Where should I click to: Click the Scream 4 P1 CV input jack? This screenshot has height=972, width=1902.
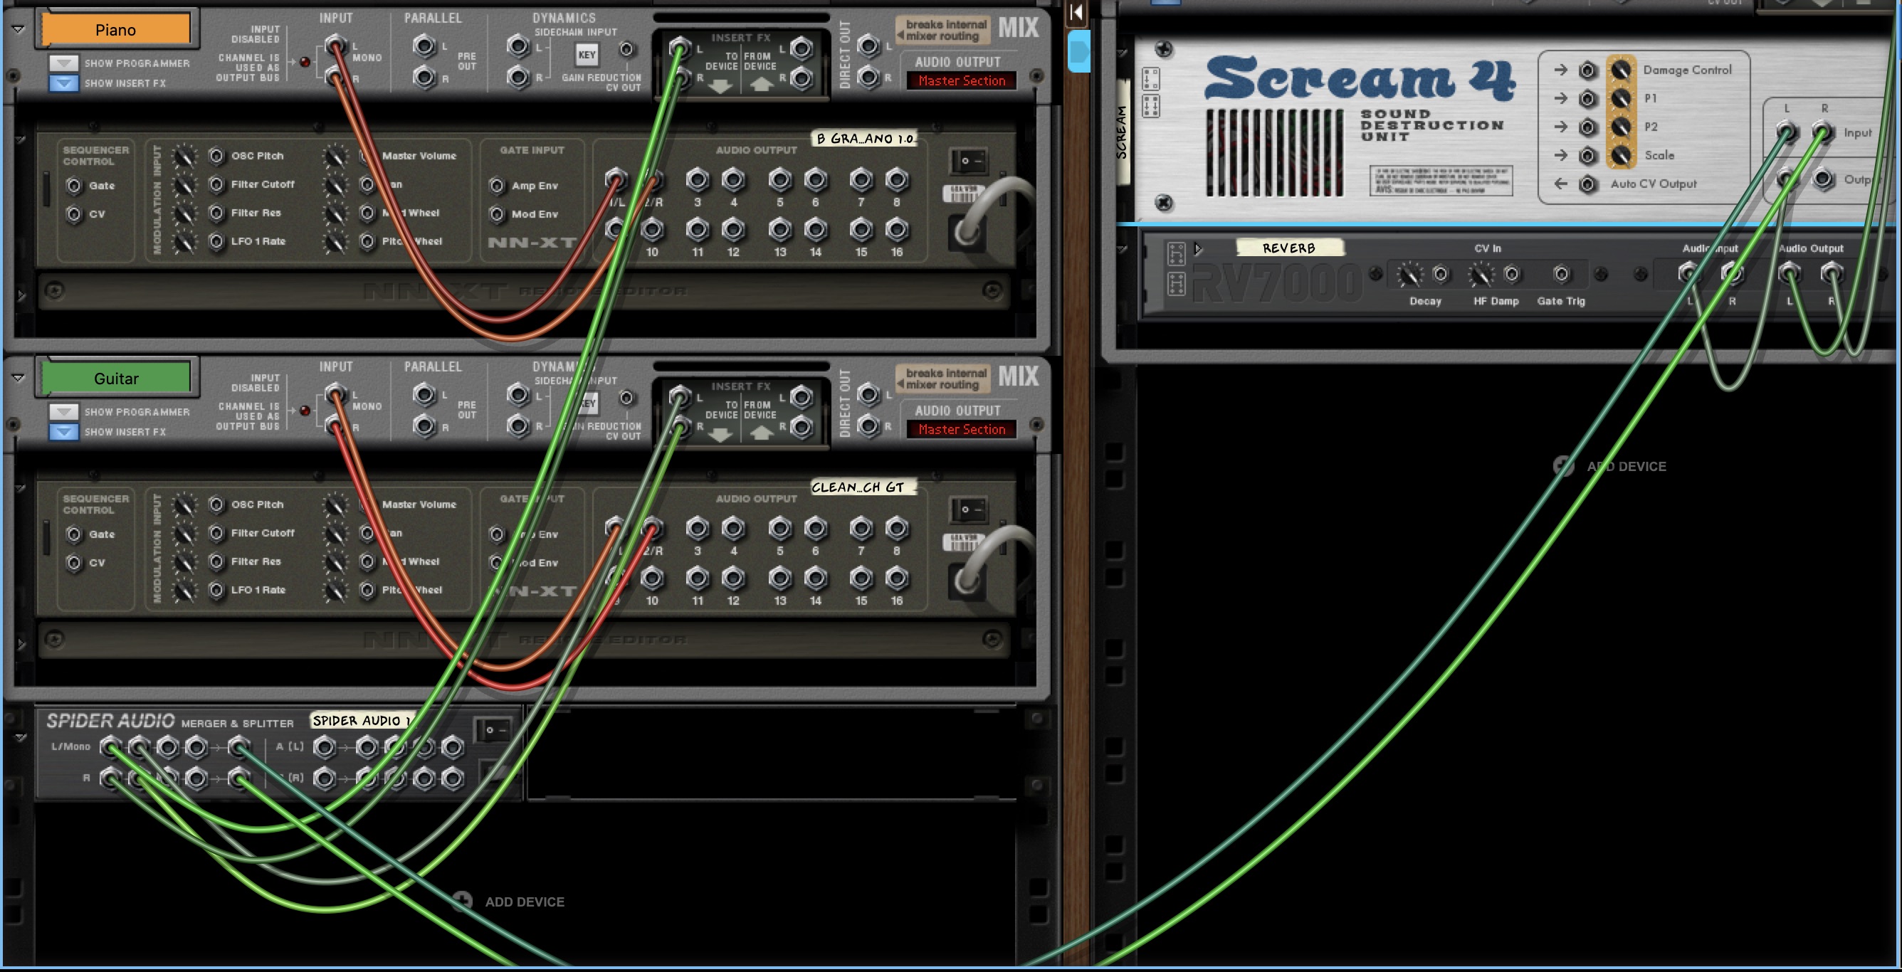pos(1587,98)
